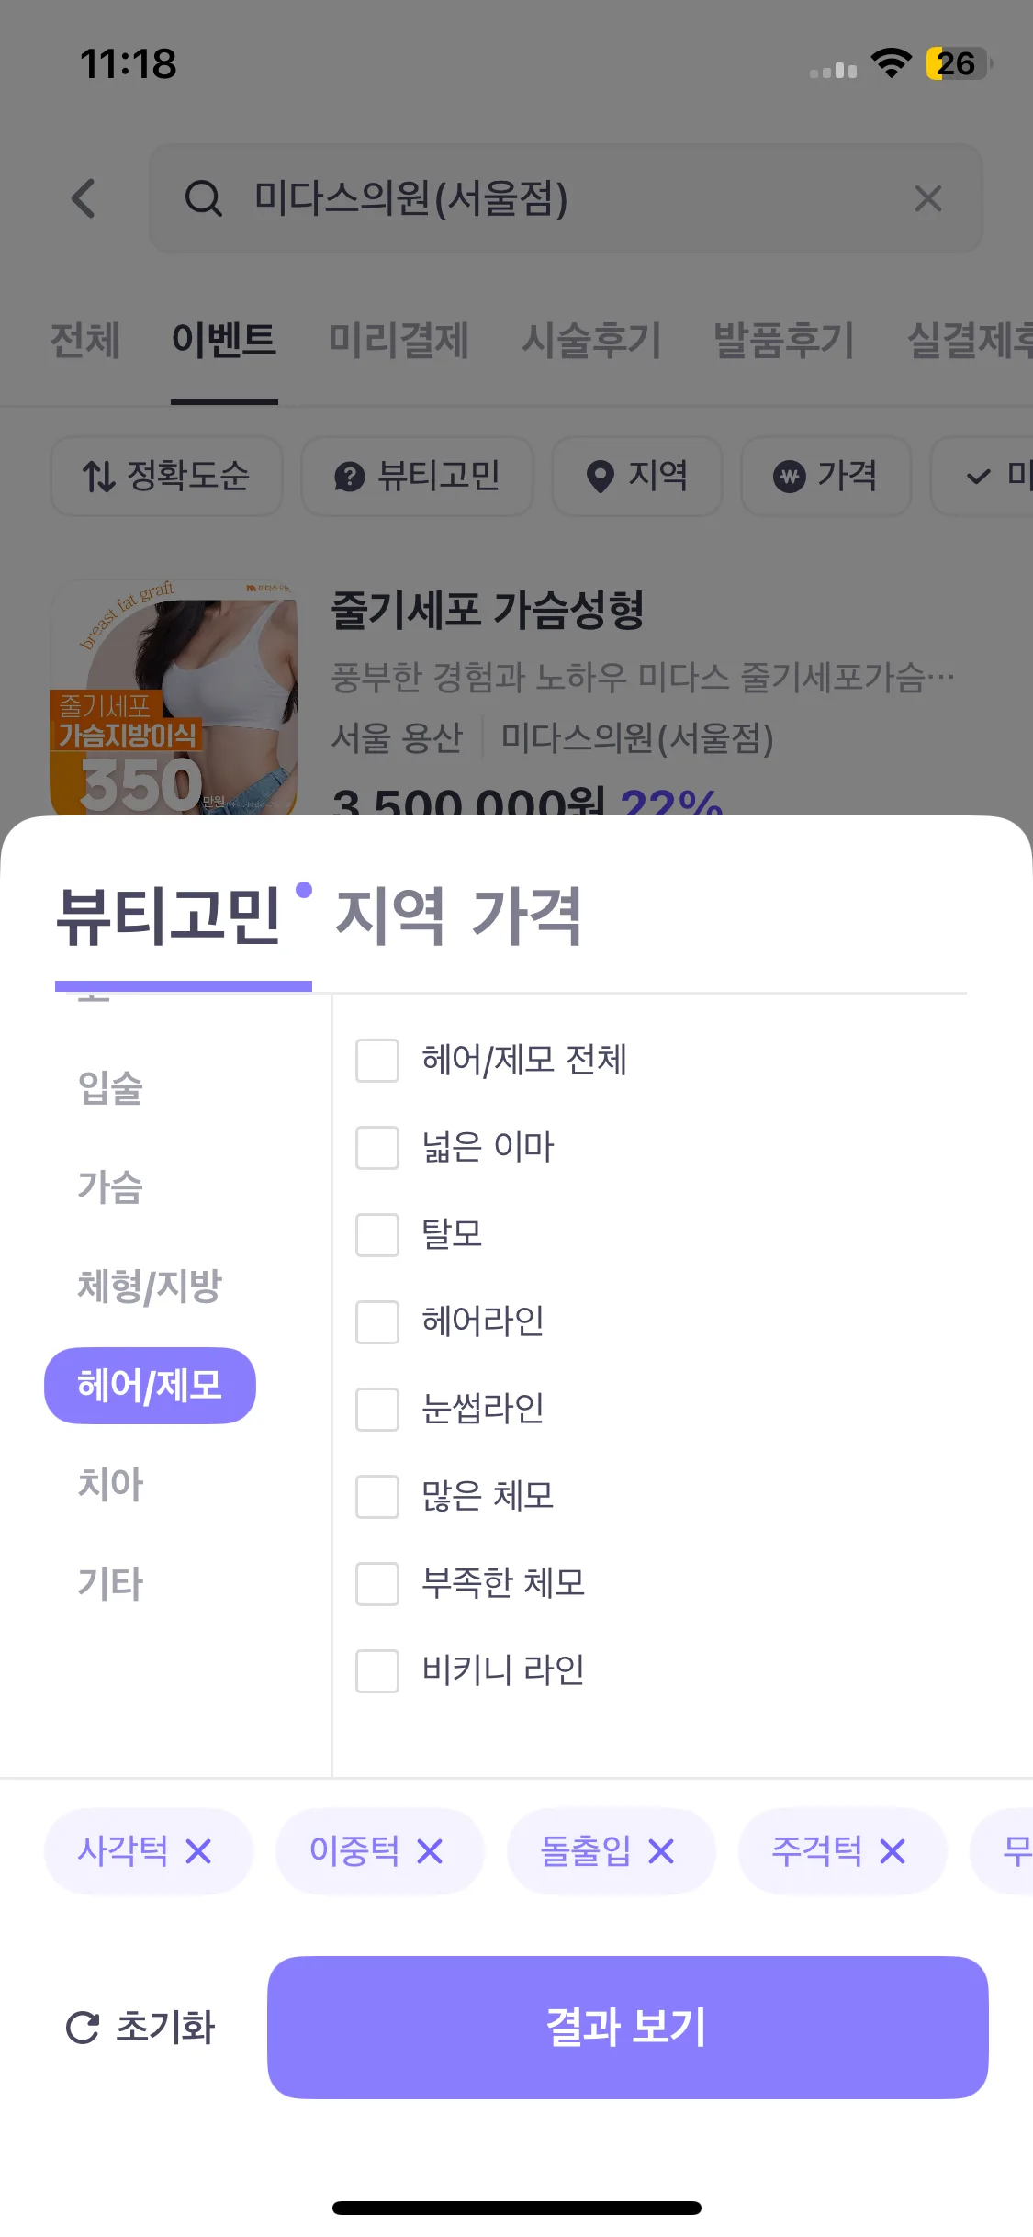Open the 정확도순 sort dropdown
1033x2237 pixels.
(x=166, y=476)
